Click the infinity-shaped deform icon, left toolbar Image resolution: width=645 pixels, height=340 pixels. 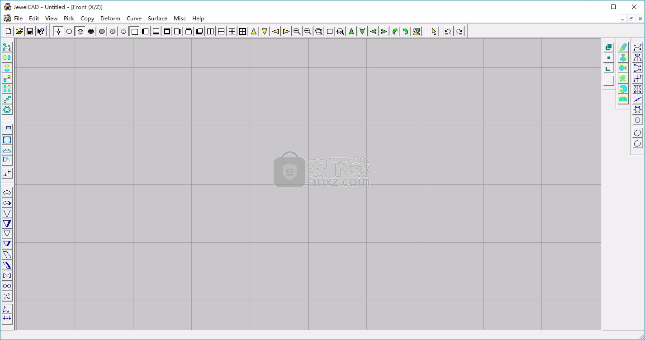coord(7,286)
